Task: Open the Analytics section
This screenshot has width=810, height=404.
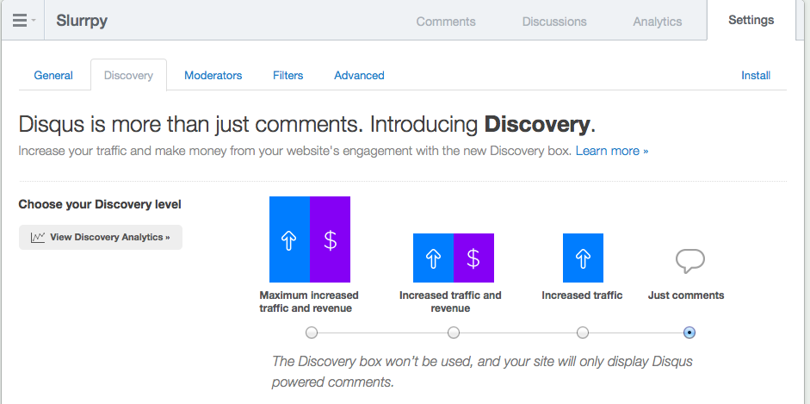Action: tap(657, 22)
